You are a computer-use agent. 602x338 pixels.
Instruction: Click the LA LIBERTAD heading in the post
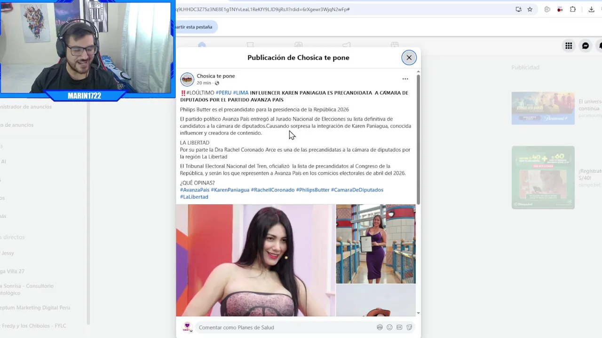coord(195,143)
